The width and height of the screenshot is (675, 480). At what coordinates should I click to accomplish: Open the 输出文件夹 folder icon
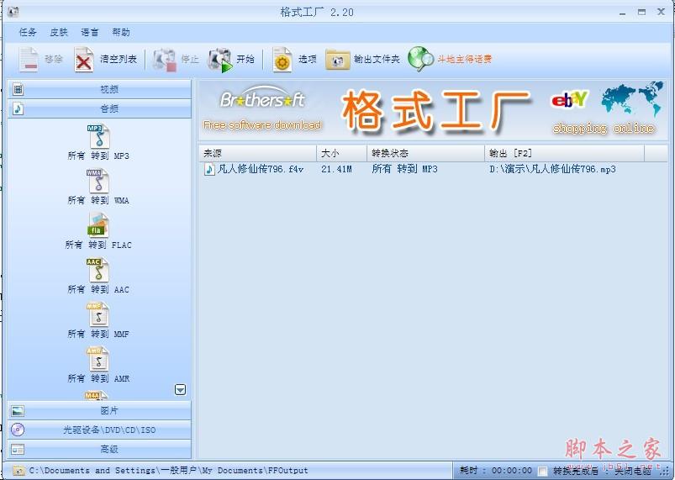tap(338, 60)
